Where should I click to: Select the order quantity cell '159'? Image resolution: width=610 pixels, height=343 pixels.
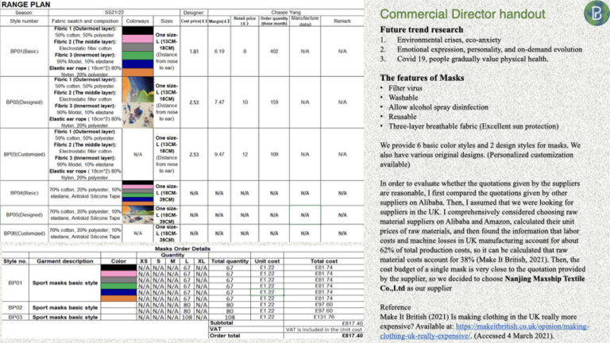point(274,102)
